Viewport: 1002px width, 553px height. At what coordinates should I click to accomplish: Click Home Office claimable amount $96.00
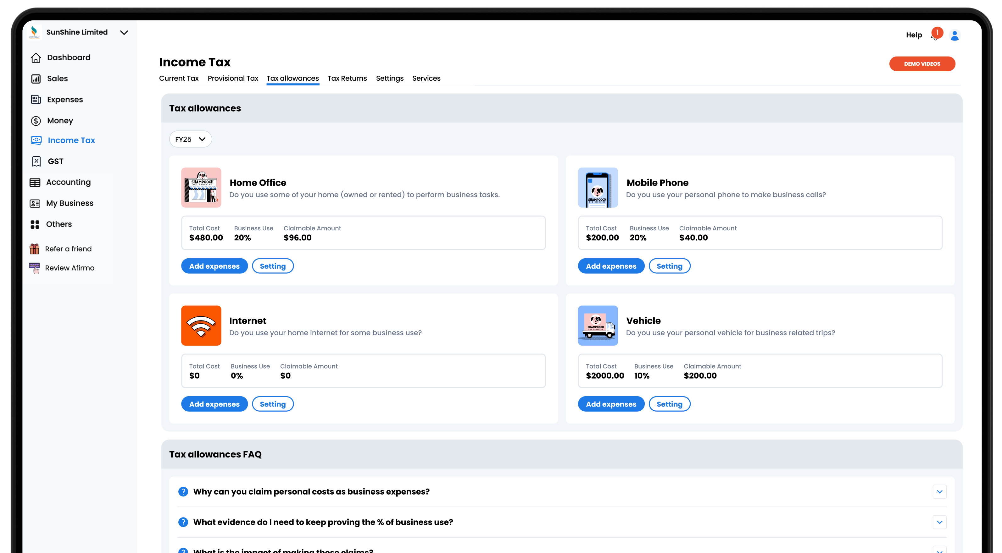[x=298, y=238]
